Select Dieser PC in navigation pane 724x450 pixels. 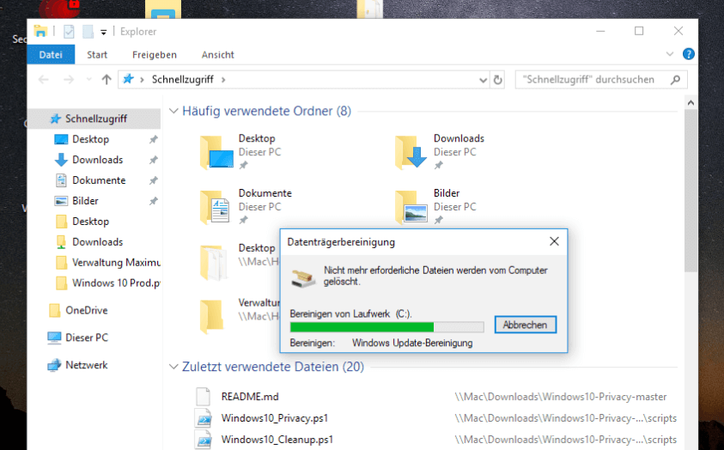click(x=87, y=337)
